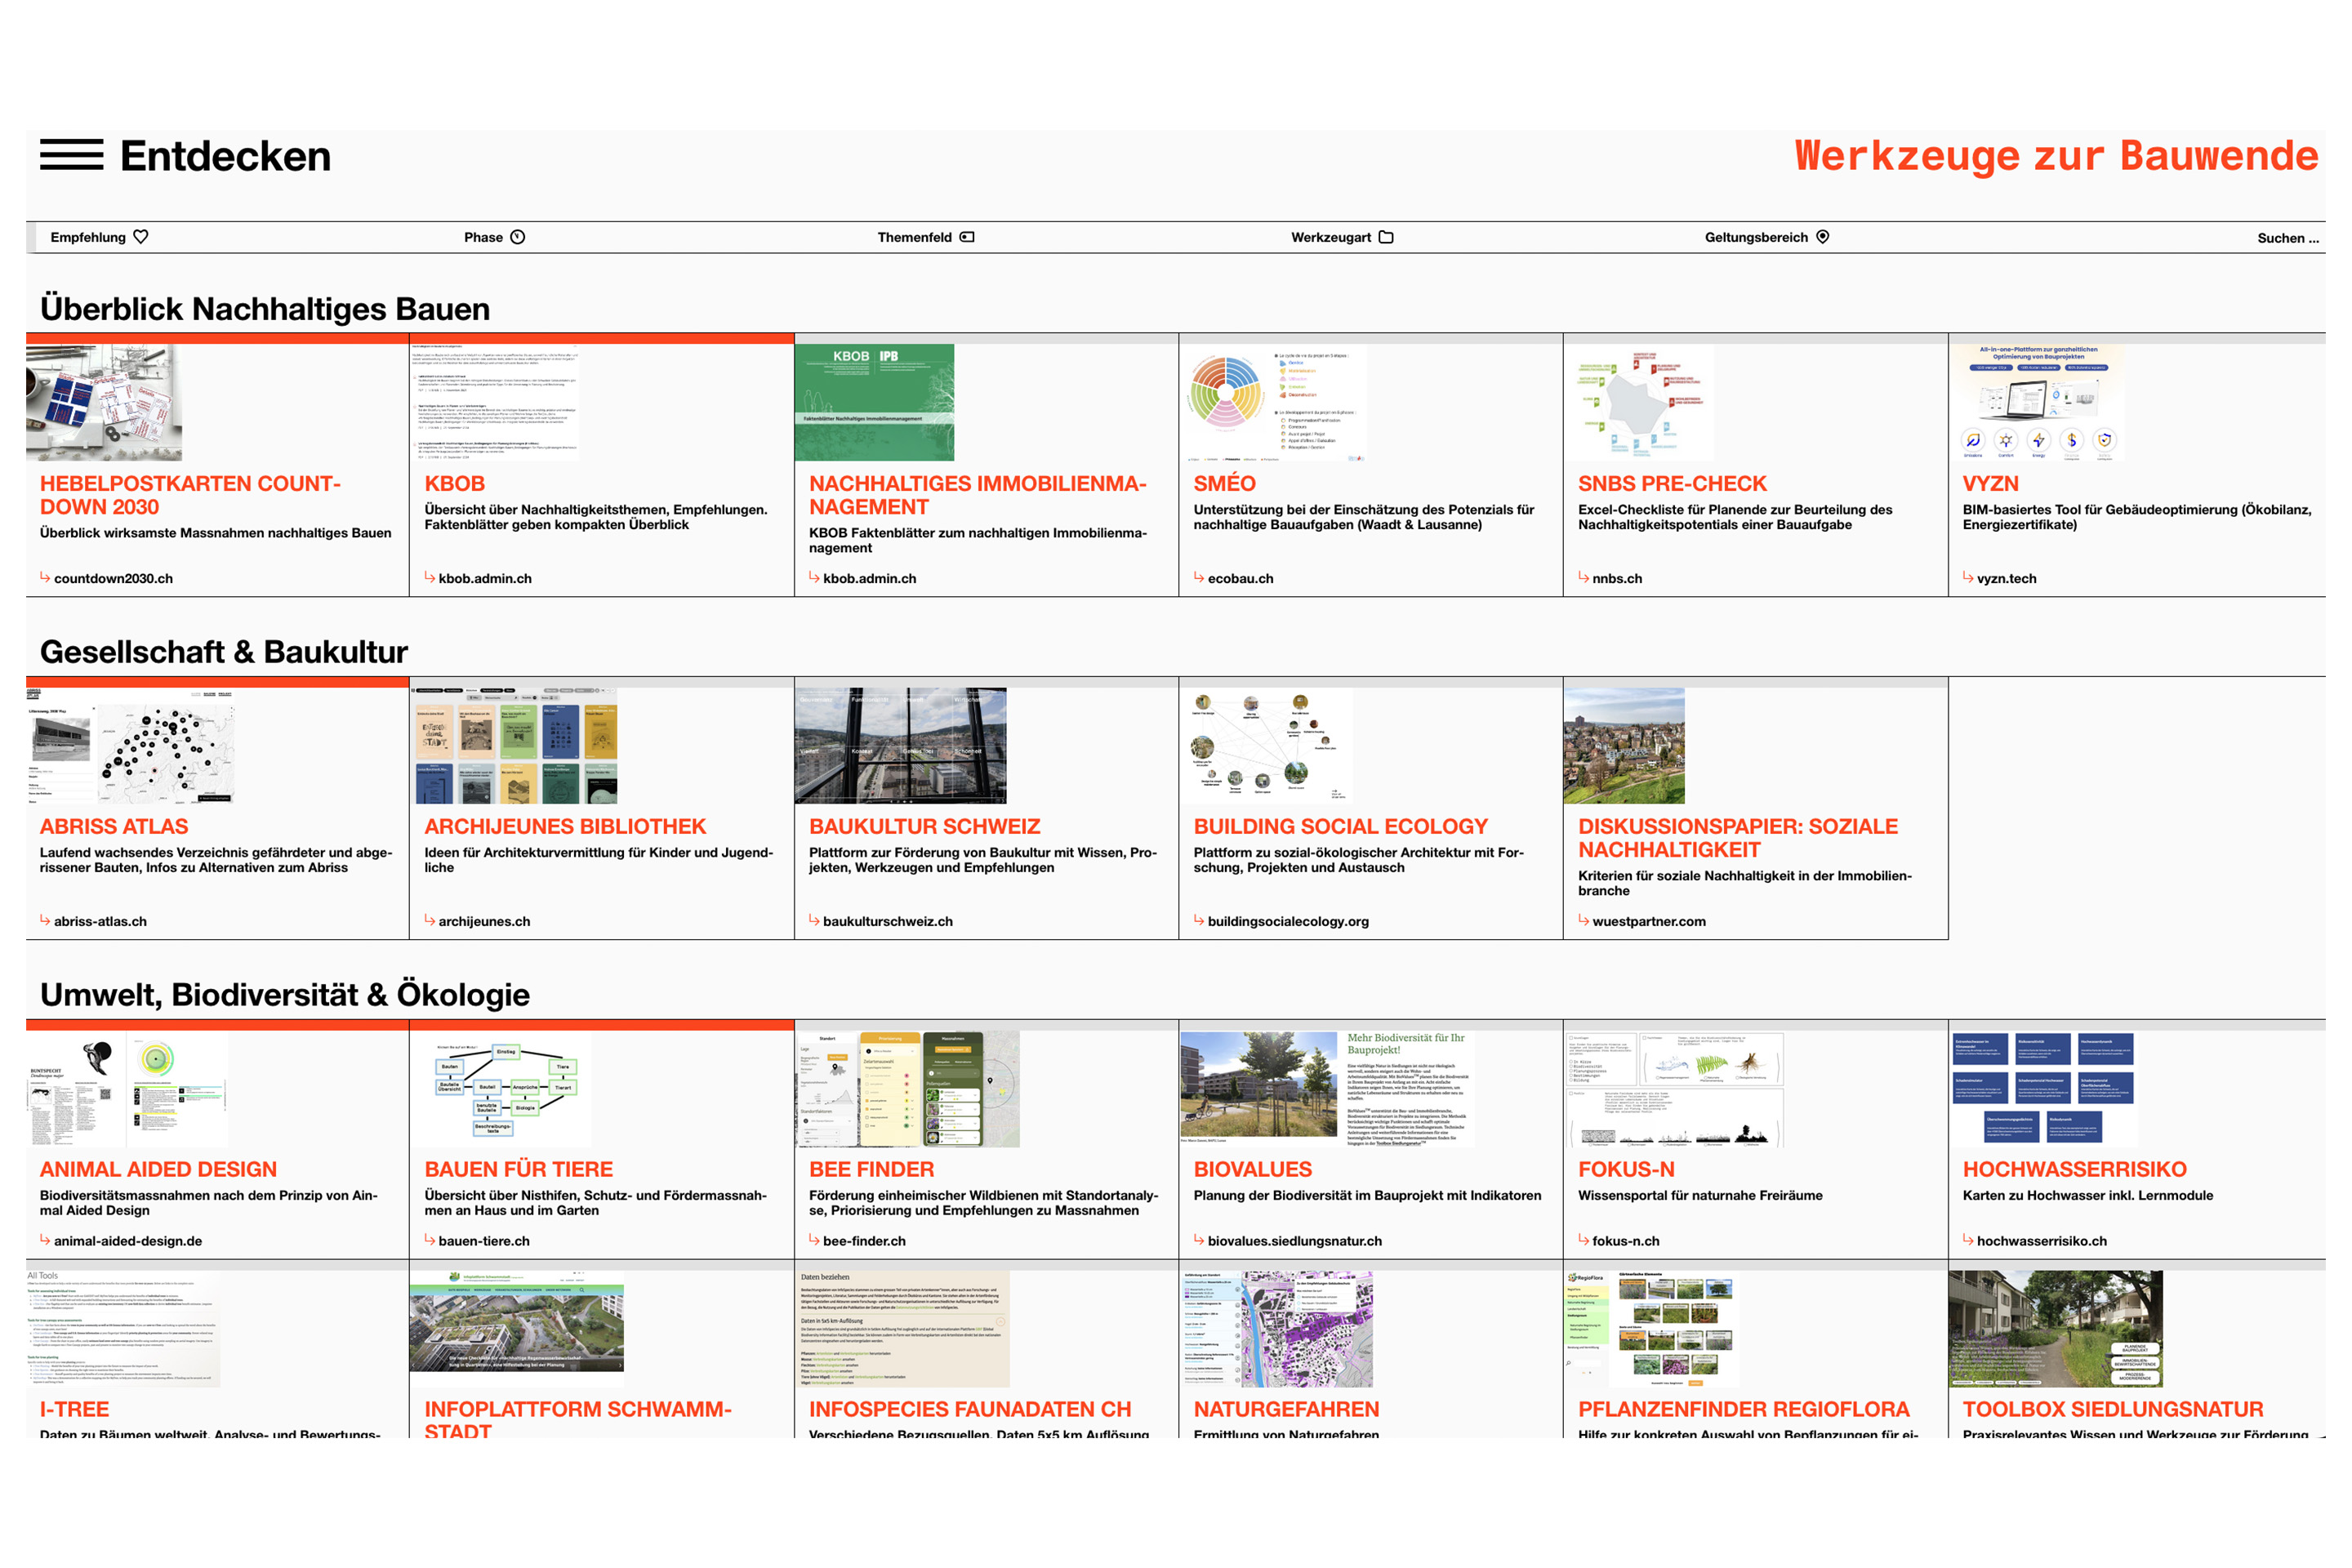
Task: Click the heart icon beside Empfehlung
Action: (141, 237)
